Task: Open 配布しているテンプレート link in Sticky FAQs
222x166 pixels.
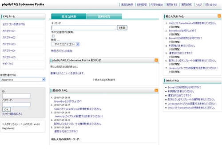Action: coord(191,100)
